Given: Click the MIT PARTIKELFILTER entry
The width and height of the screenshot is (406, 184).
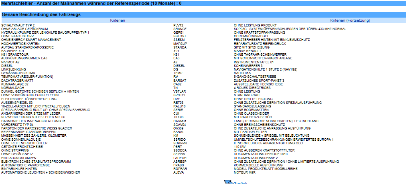Looking at the screenshot, I should click(250, 131).
